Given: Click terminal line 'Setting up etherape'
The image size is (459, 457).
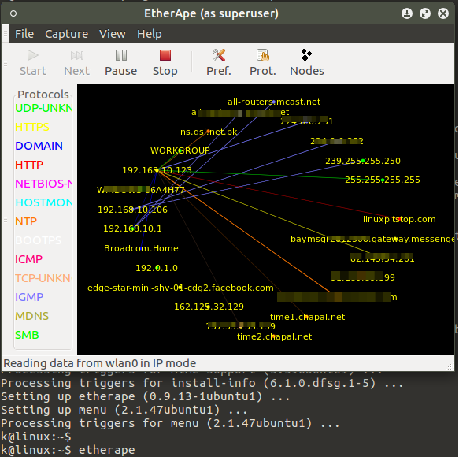Looking at the screenshot, I should tap(146, 396).
